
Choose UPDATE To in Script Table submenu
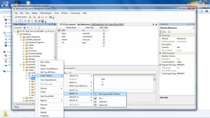tap(79, 97)
